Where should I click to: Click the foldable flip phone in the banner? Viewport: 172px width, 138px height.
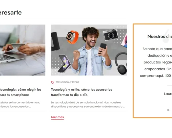click(64, 63)
